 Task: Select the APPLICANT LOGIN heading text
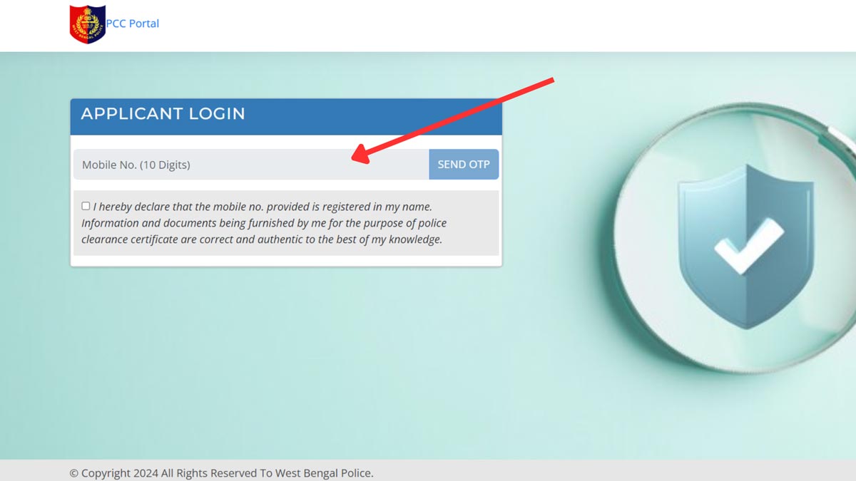(x=163, y=113)
